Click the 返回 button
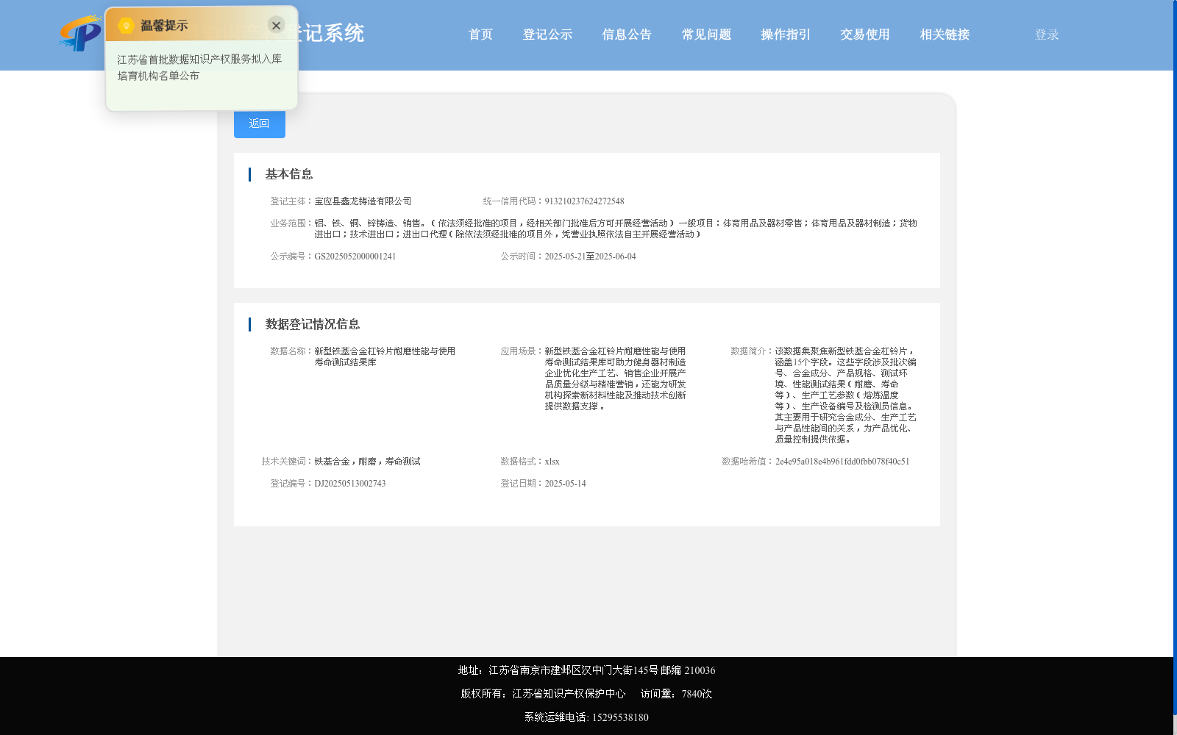Image resolution: width=1177 pixels, height=735 pixels. 259,123
